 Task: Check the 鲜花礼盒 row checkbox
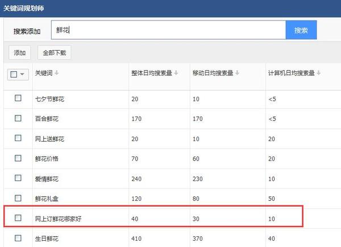[18, 198]
